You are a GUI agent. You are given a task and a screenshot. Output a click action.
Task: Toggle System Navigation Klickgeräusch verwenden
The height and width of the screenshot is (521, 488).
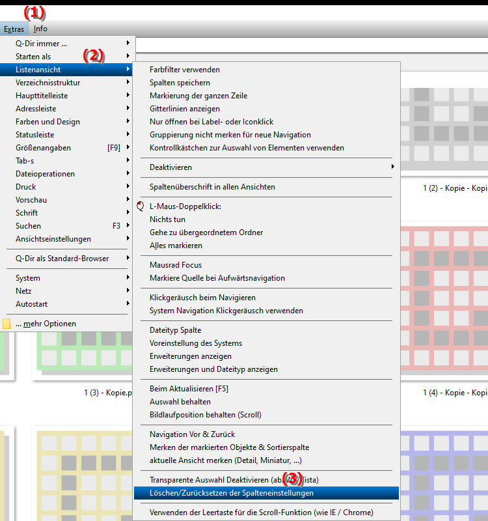(x=266, y=311)
